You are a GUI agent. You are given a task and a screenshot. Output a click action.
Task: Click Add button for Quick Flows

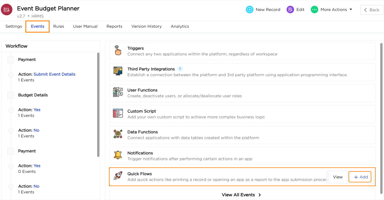point(360,177)
